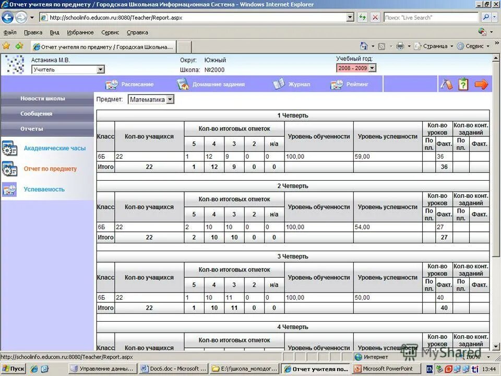
Task: Click the Расписание schedule icon
Action: click(x=112, y=85)
